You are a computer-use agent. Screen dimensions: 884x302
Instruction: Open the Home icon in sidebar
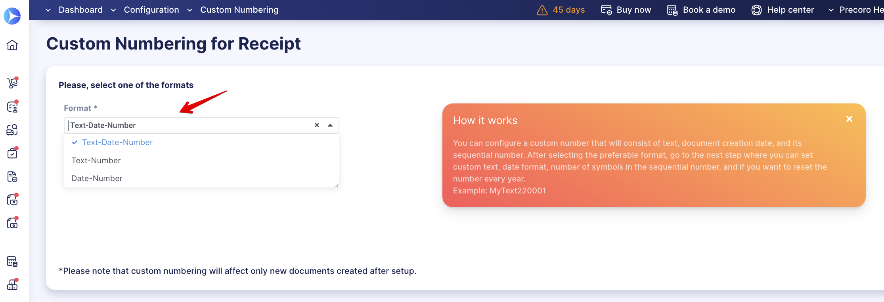point(12,45)
